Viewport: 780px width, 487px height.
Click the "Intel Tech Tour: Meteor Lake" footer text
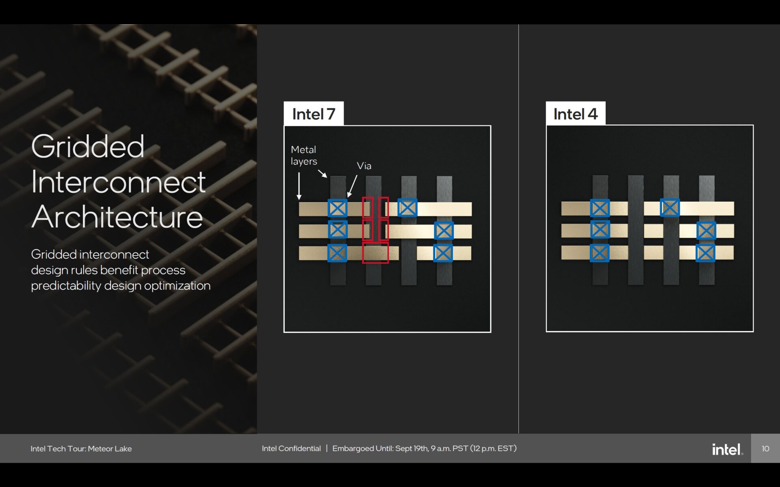pyautogui.click(x=81, y=448)
